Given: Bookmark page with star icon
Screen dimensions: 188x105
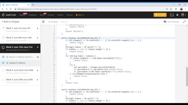Looking at the screenshot, I should tap(171, 9).
